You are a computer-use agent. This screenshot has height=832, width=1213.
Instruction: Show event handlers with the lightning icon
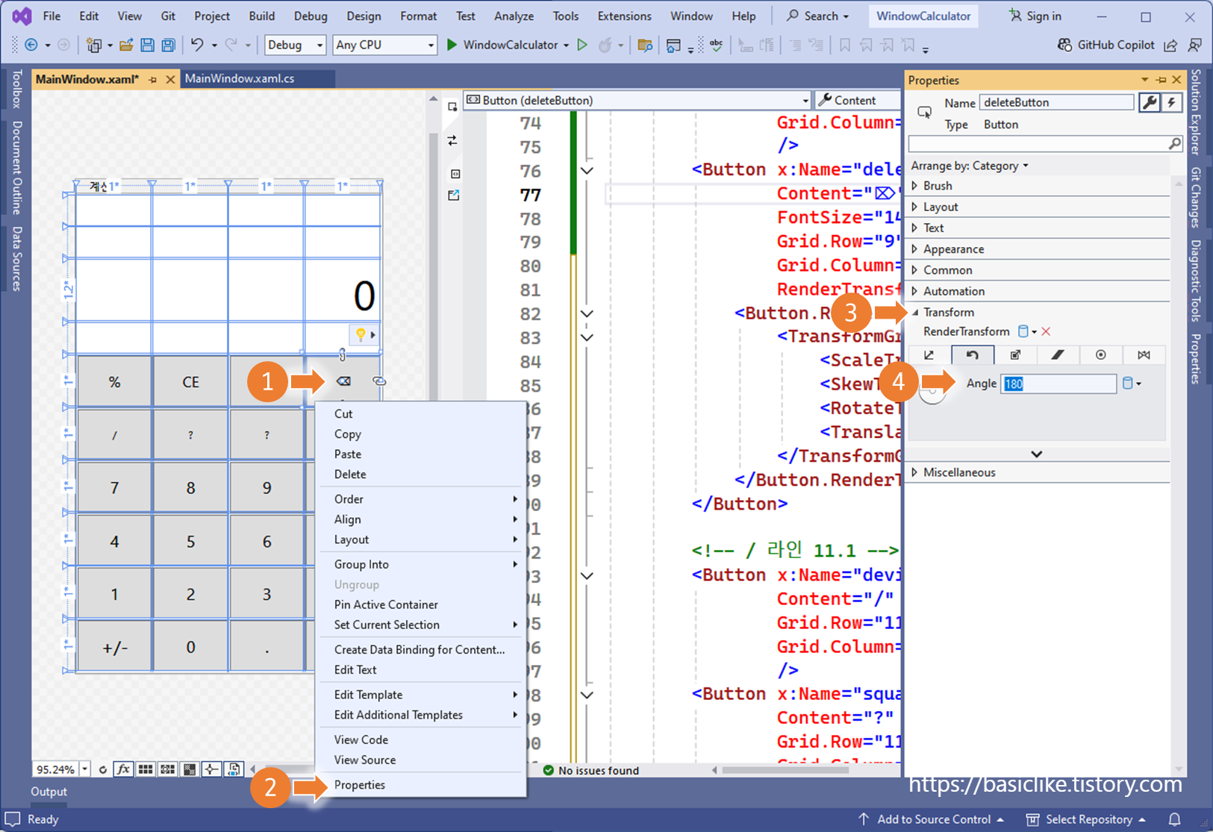coord(1172,102)
